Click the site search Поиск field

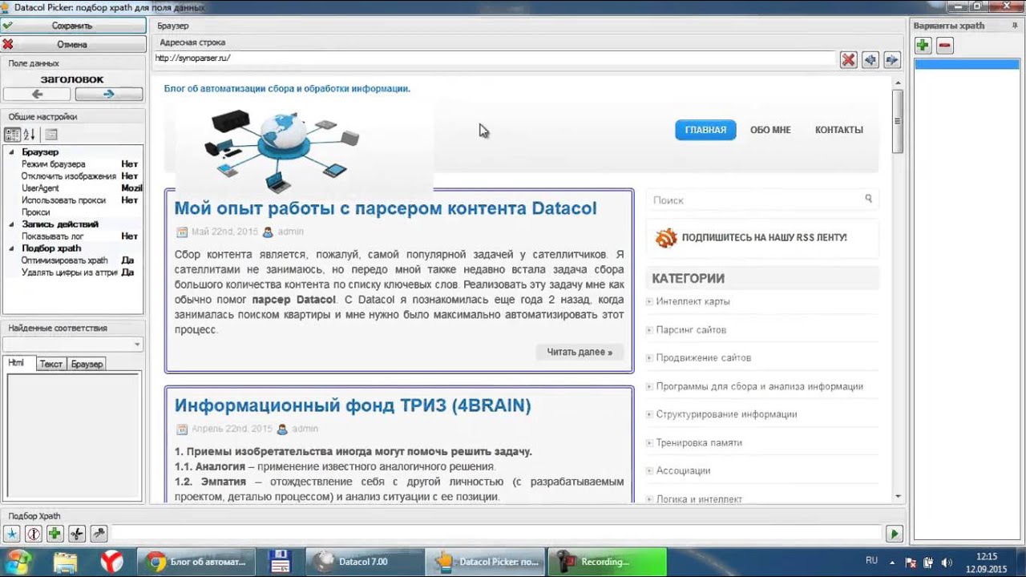tap(753, 200)
